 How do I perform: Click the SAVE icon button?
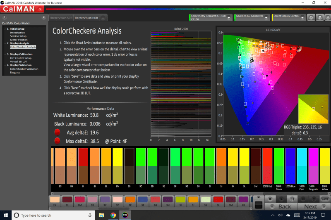click(x=325, y=199)
